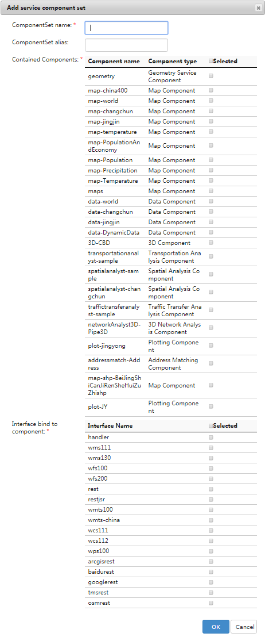This screenshot has height=637, width=265.
Task: Enable the map-world component checkbox
Action: point(211,101)
